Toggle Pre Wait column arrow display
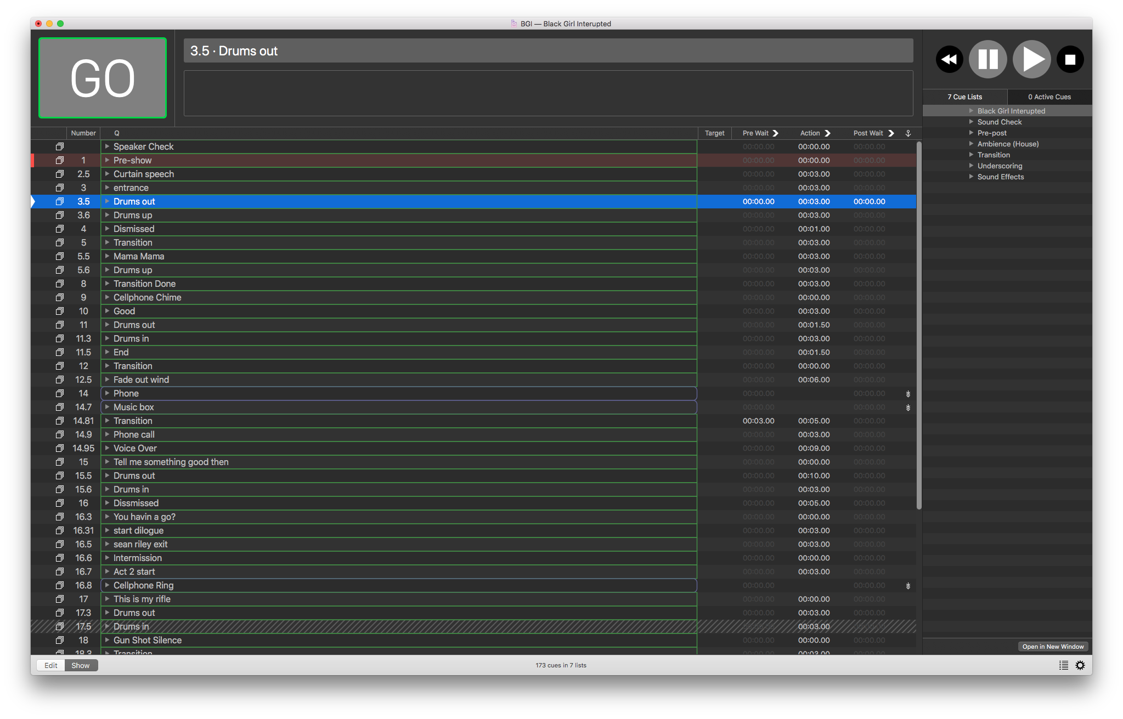Viewport: 1123px width, 719px height. (775, 133)
